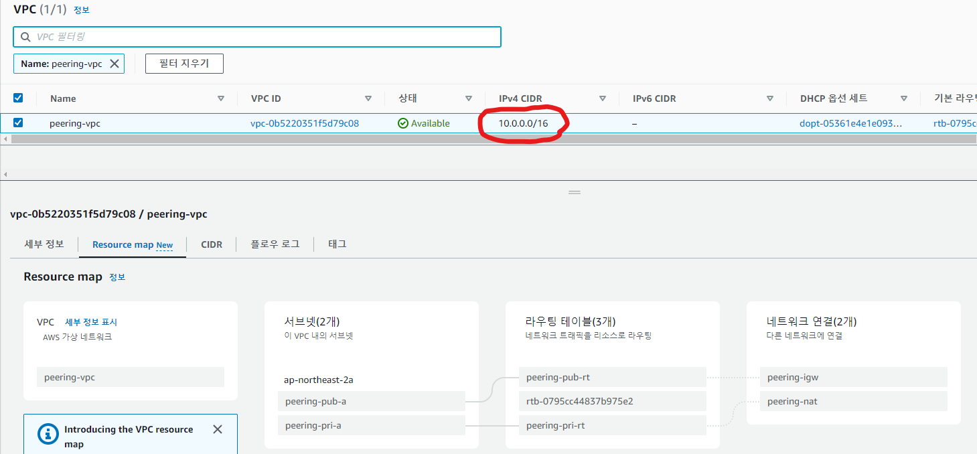Select the peering-pri-a subnet node
The width and height of the screenshot is (977, 454).
(372, 425)
